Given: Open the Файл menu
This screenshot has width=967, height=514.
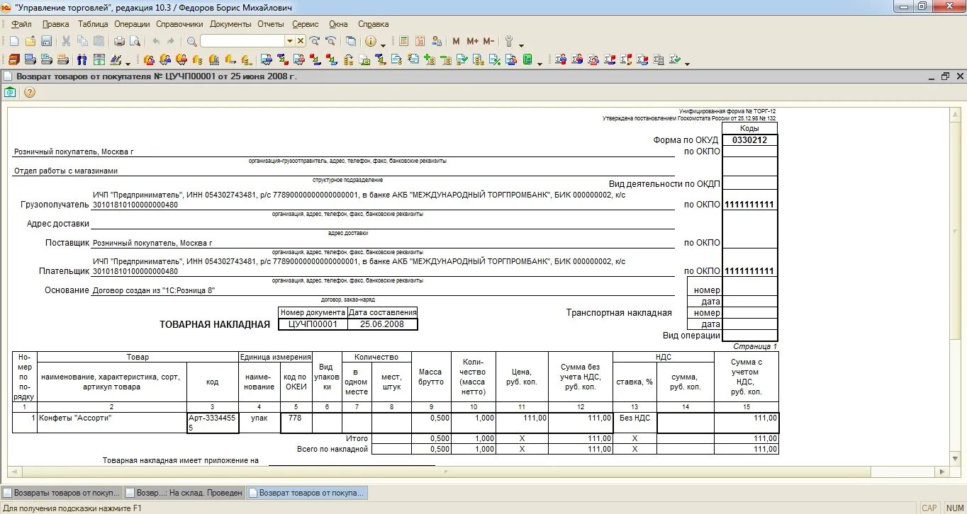Looking at the screenshot, I should pyautogui.click(x=21, y=24).
